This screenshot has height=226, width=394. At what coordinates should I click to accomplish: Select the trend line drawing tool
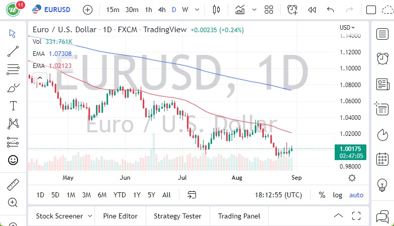(13, 51)
